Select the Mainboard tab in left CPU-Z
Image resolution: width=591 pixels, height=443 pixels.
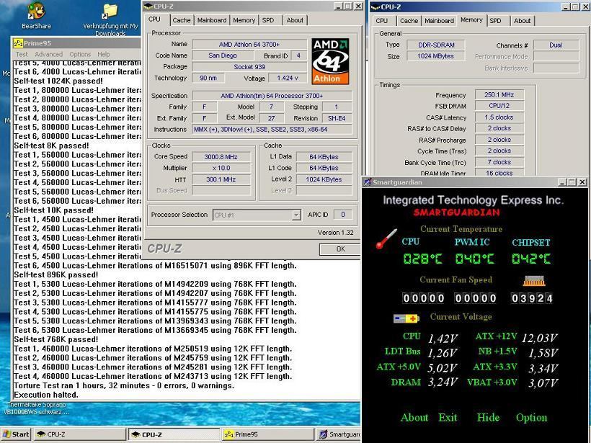coord(212,20)
